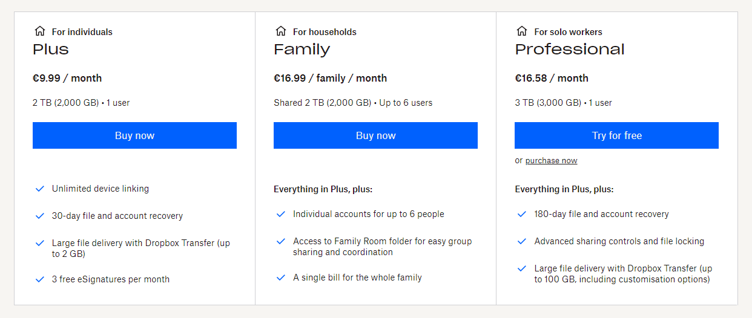
Task: Click the checkmark beside A single bill feature
Action: pyautogui.click(x=281, y=277)
